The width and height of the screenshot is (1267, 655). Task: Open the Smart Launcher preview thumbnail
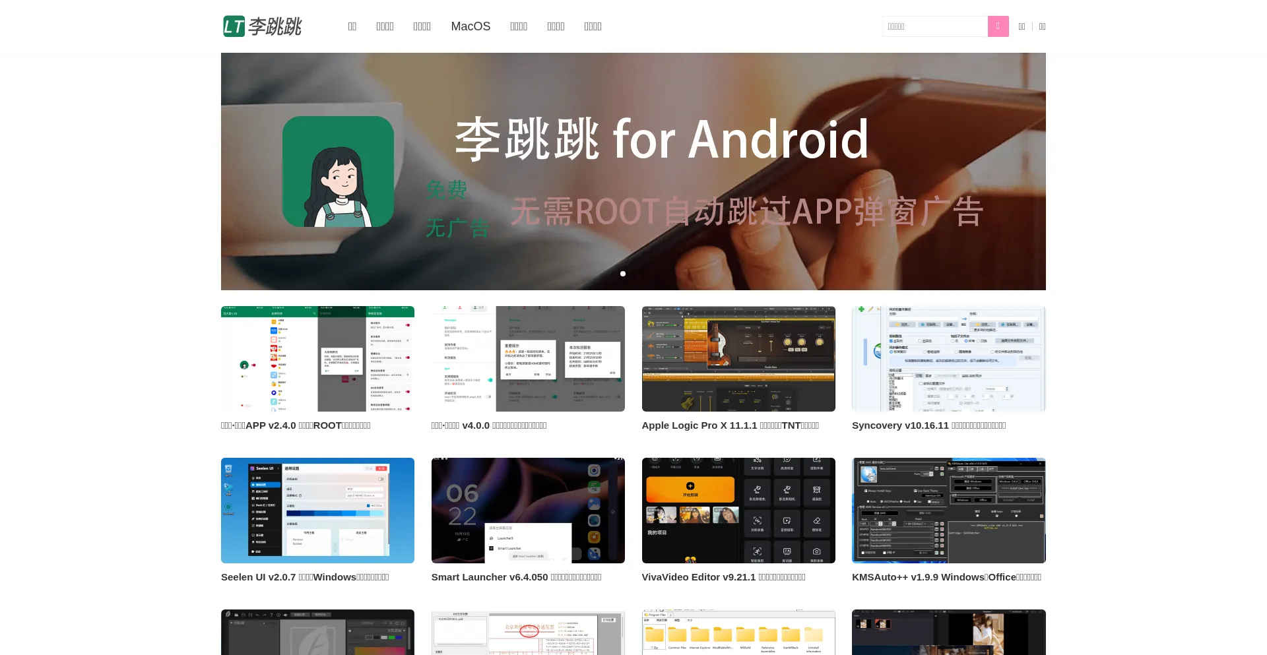[528, 511]
